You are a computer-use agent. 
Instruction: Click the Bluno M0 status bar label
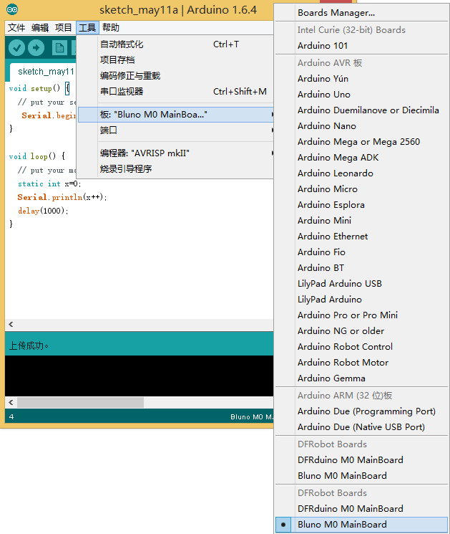click(251, 417)
